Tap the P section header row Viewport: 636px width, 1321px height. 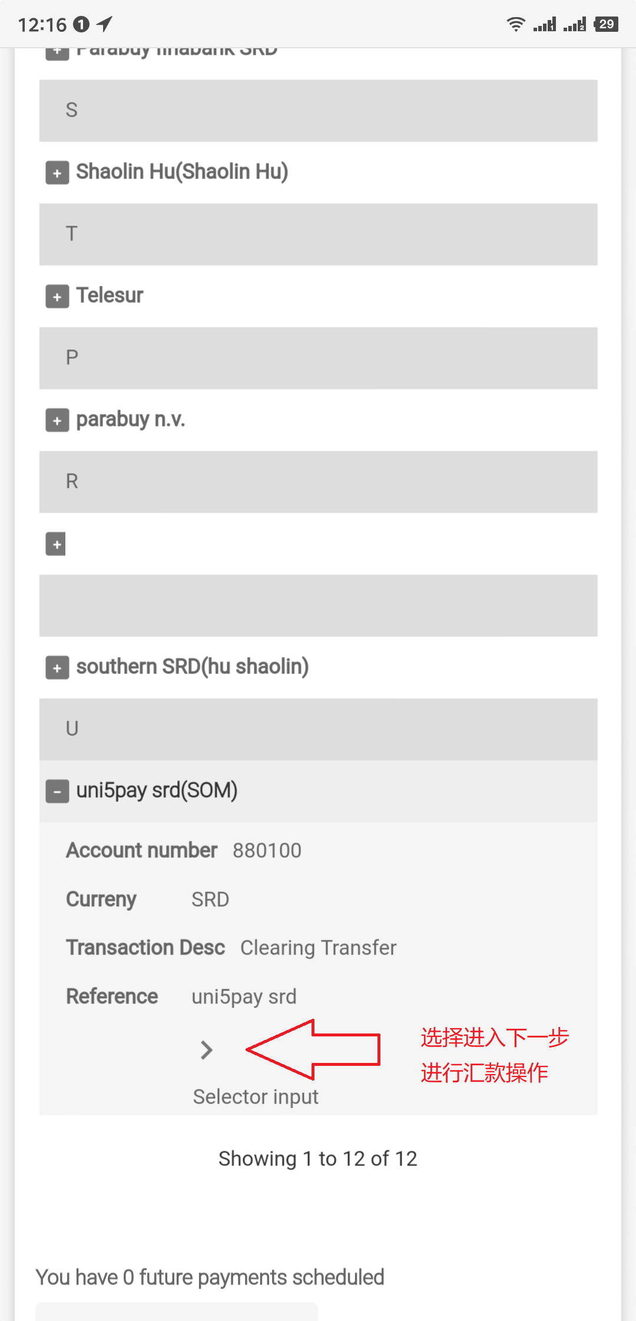click(318, 358)
